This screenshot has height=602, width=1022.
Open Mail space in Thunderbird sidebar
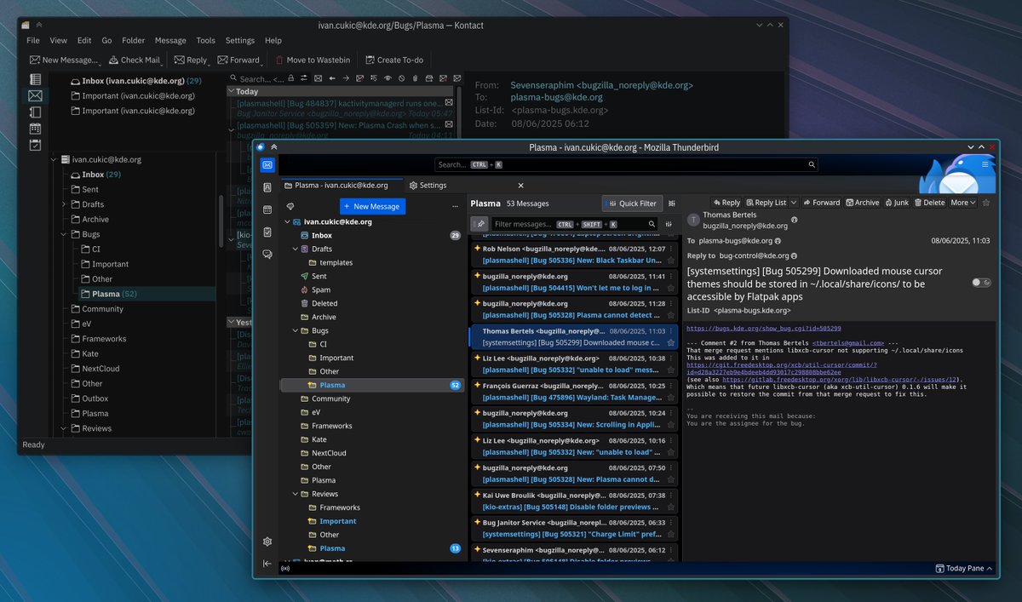pyautogui.click(x=267, y=165)
